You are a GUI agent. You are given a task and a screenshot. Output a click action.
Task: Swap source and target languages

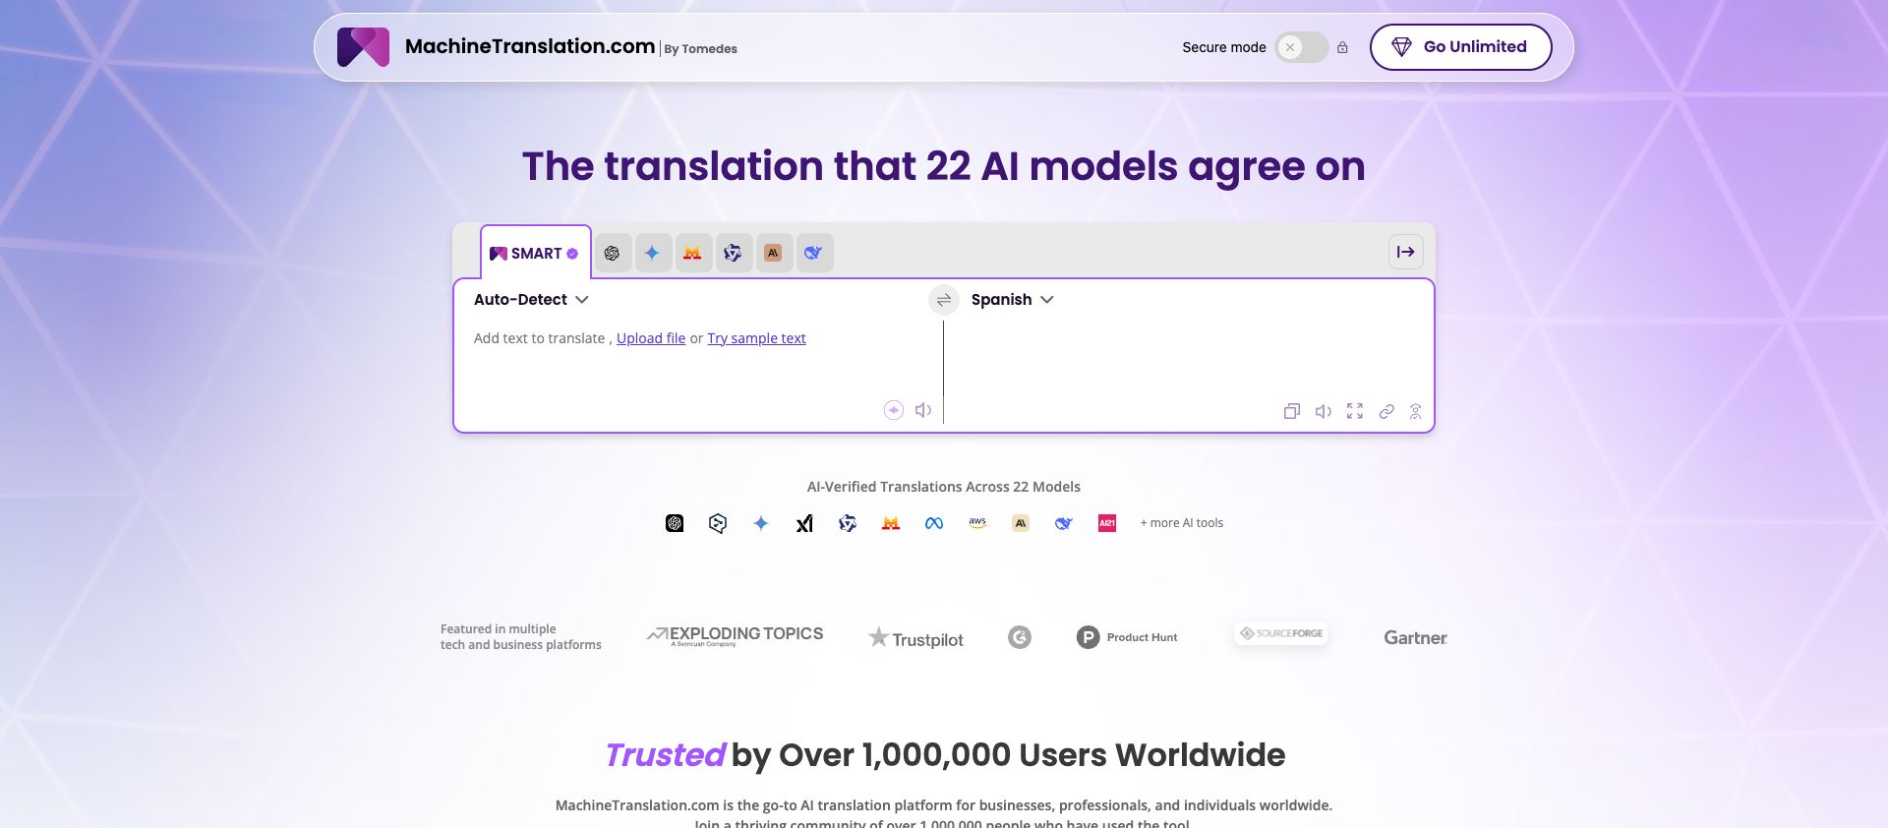tap(943, 300)
